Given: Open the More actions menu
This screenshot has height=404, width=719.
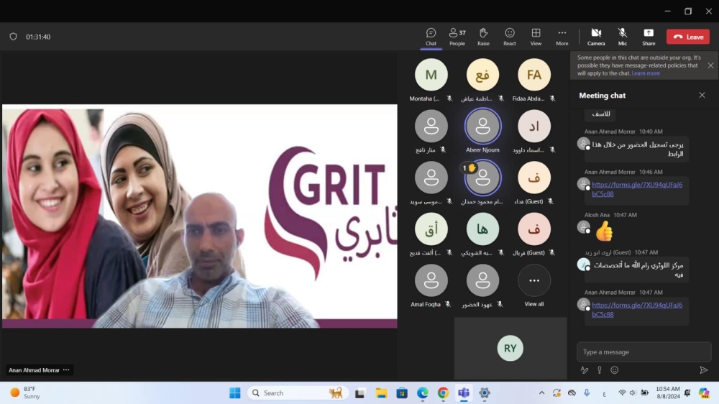Looking at the screenshot, I should (x=562, y=37).
